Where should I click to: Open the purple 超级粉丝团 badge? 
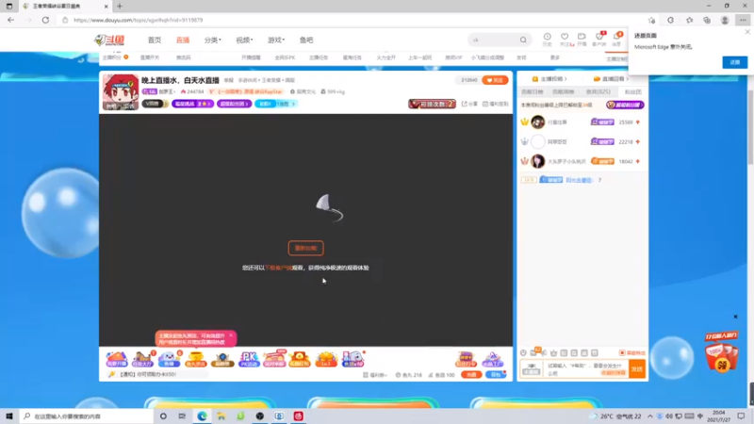pyautogui.click(x=234, y=104)
